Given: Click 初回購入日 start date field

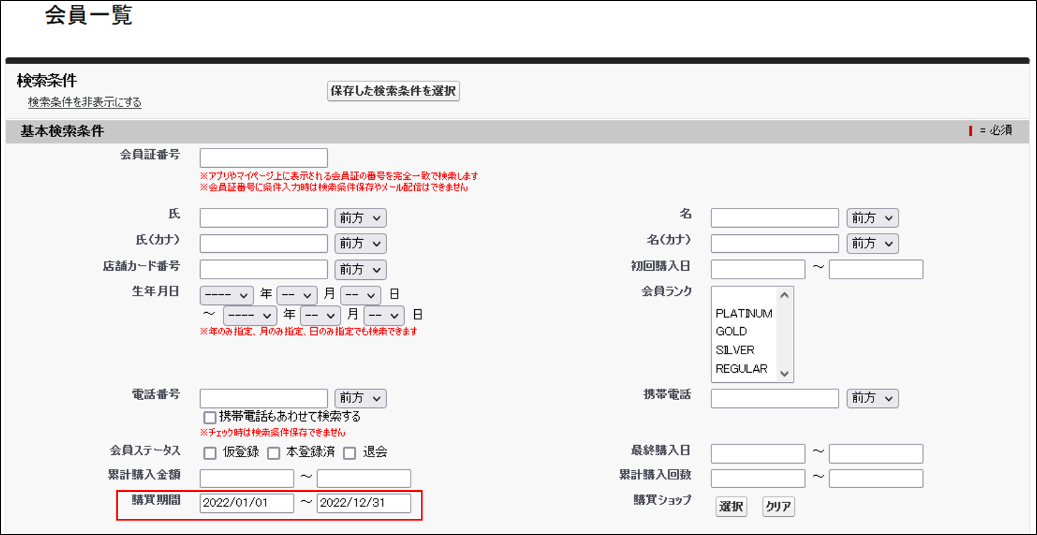Looking at the screenshot, I should point(758,269).
